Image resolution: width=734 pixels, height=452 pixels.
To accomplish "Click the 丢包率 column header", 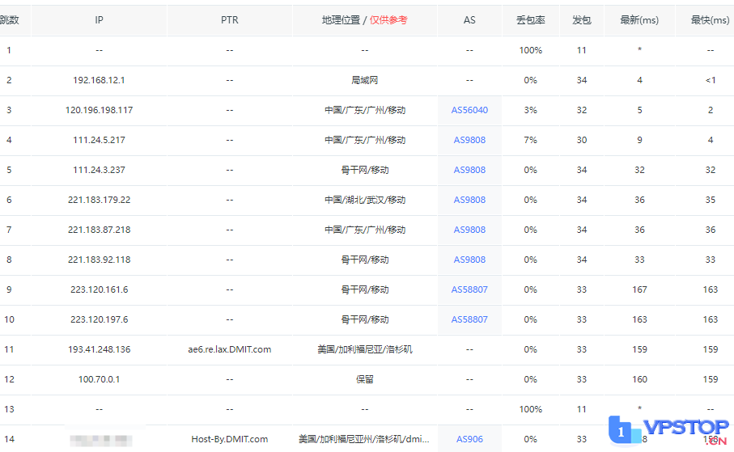I will 530,20.
